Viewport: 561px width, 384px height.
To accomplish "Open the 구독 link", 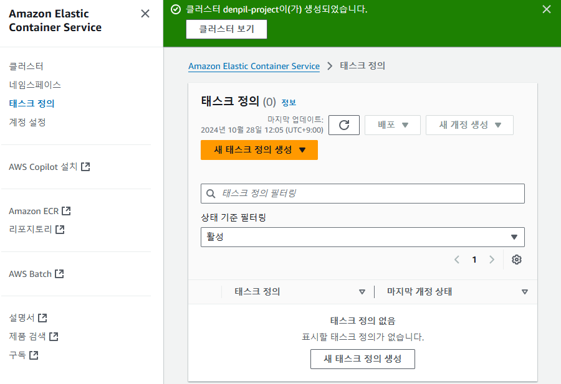I will pyautogui.click(x=23, y=355).
